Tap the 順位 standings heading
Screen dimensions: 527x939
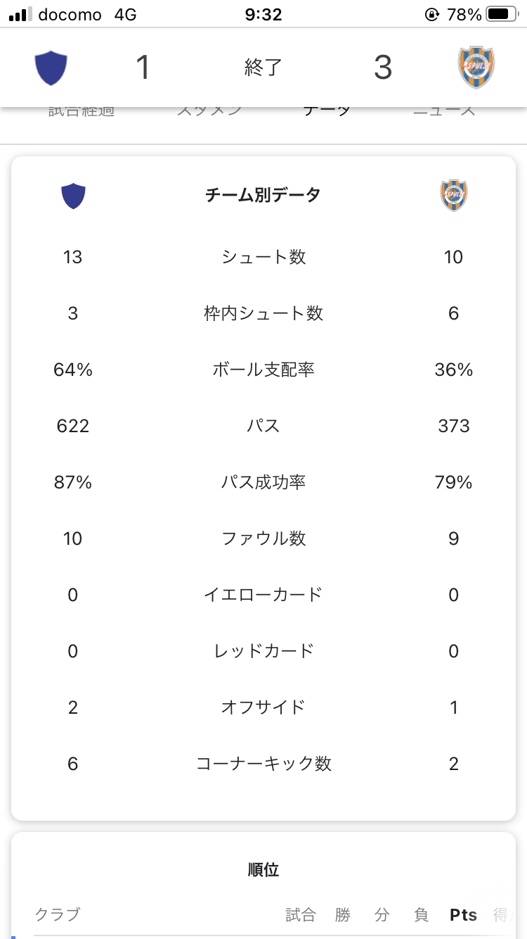(x=263, y=870)
